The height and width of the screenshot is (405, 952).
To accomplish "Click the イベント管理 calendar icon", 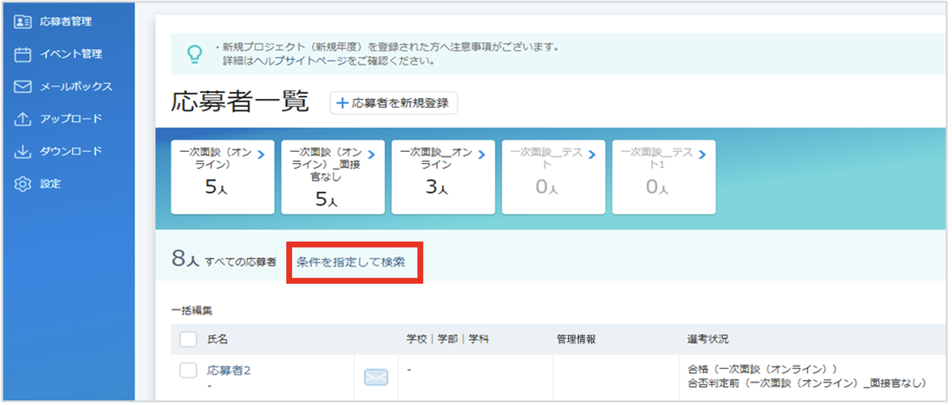I will tap(22, 54).
